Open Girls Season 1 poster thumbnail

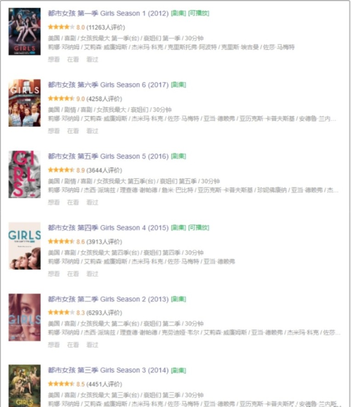[25, 31]
